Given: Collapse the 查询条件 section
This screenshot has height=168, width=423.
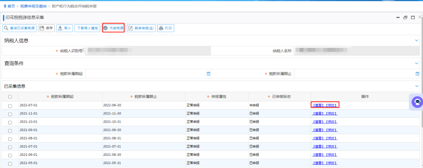Looking at the screenshot, I should click(x=417, y=63).
